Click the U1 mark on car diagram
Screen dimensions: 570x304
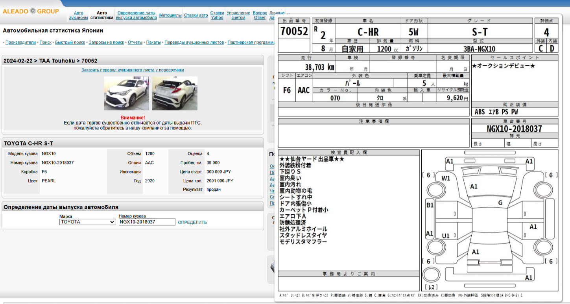[446, 236]
